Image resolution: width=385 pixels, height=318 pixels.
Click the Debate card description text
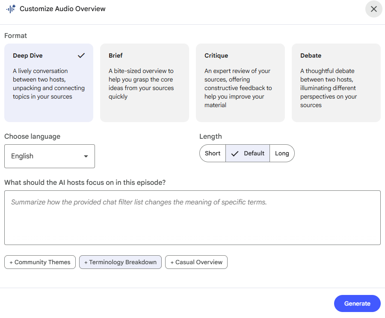(329, 88)
